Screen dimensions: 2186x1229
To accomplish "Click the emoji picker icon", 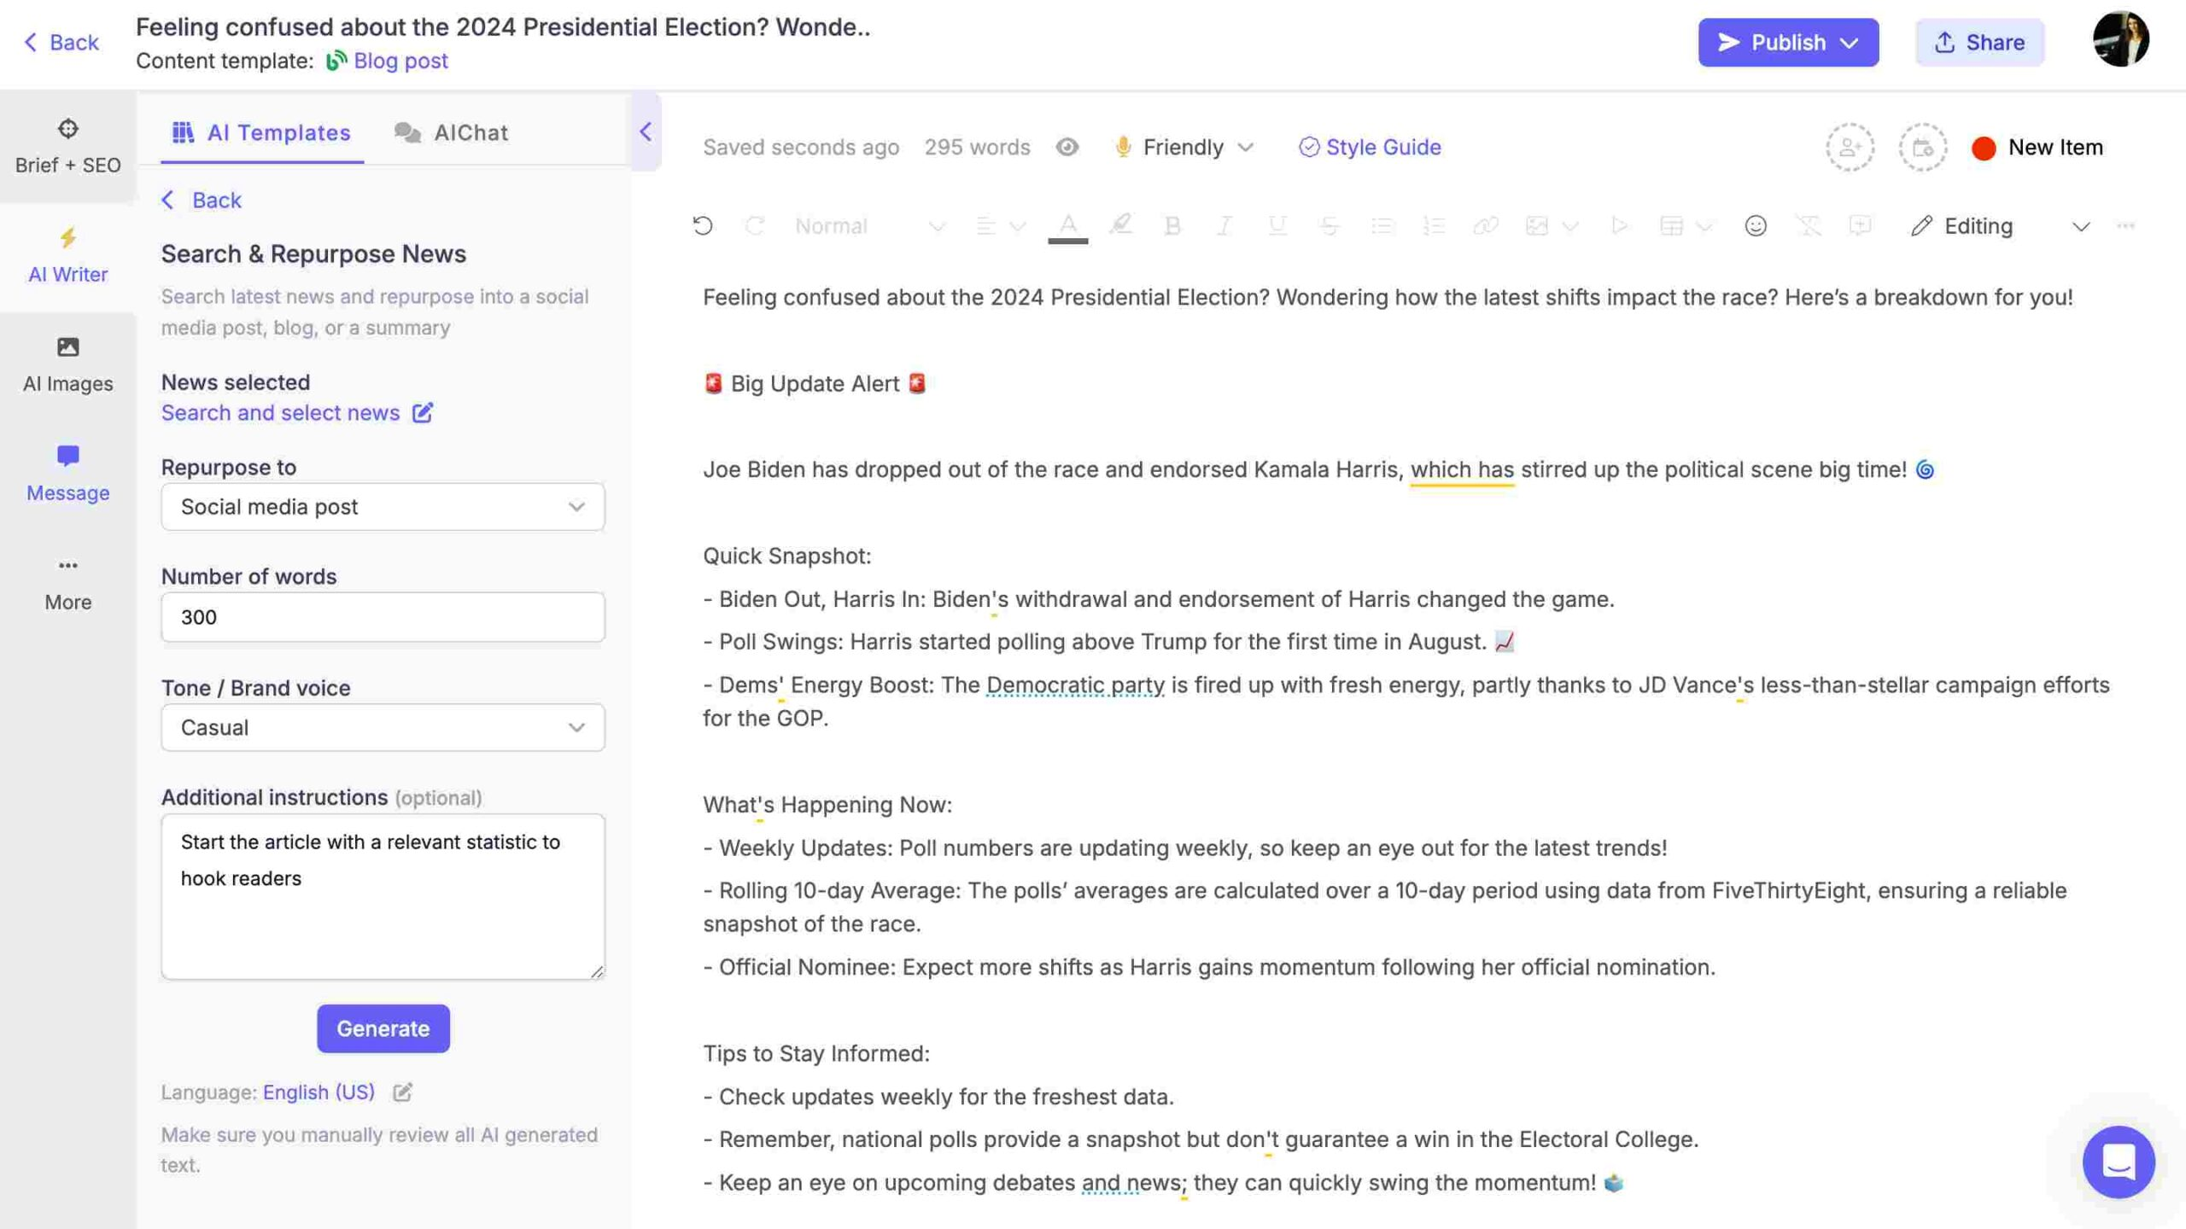I will click(x=1754, y=226).
